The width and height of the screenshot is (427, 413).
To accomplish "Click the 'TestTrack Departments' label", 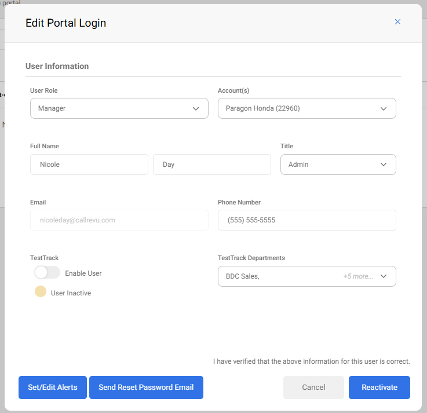I will tap(251, 258).
